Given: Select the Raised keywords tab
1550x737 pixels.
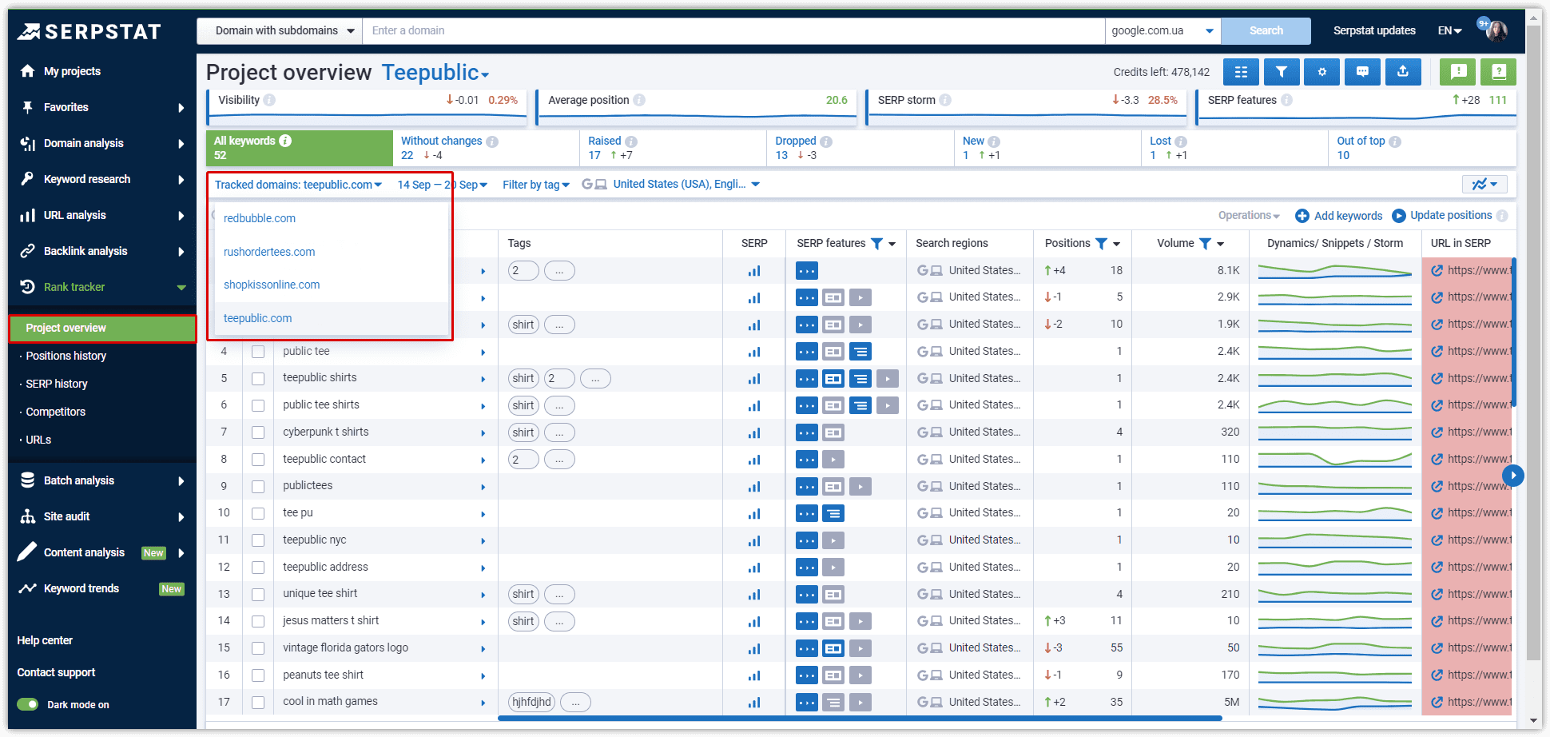Looking at the screenshot, I should tap(673, 148).
